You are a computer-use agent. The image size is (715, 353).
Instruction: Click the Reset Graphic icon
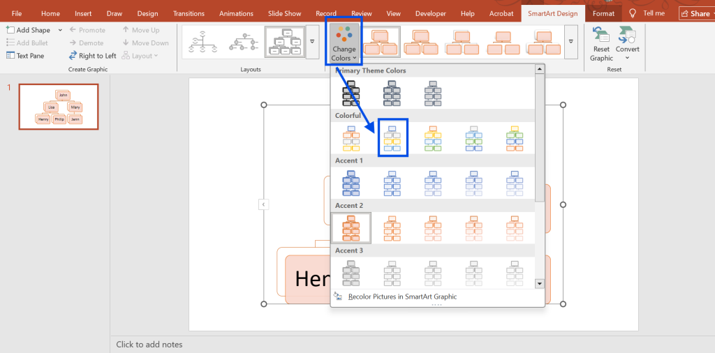click(600, 35)
